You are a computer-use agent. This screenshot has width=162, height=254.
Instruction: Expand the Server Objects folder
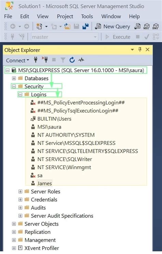coord(14,224)
